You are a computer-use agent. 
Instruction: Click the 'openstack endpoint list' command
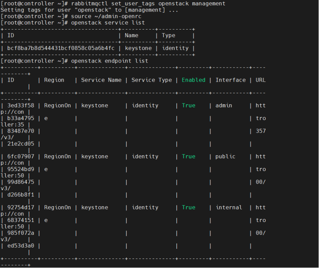pyautogui.click(x=109, y=61)
